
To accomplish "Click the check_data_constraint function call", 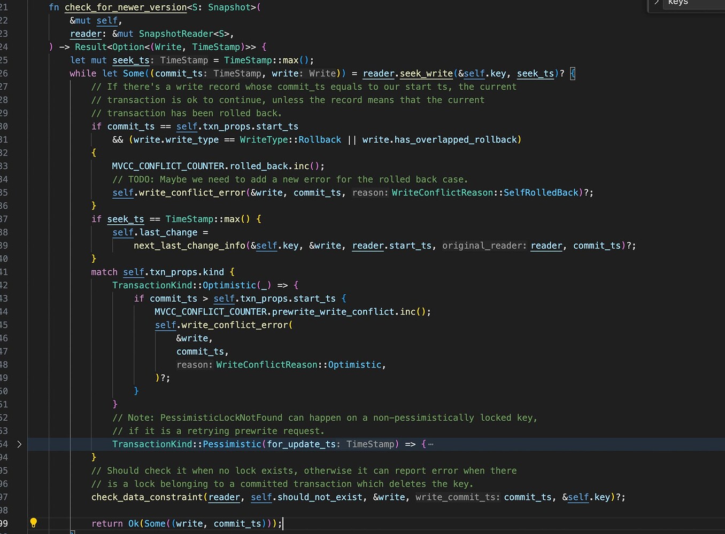I will point(147,497).
